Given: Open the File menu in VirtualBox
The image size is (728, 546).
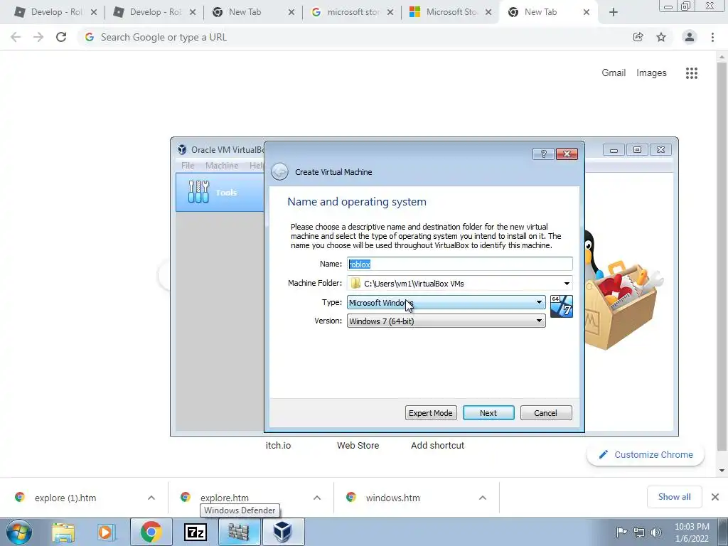Looking at the screenshot, I should point(188,166).
